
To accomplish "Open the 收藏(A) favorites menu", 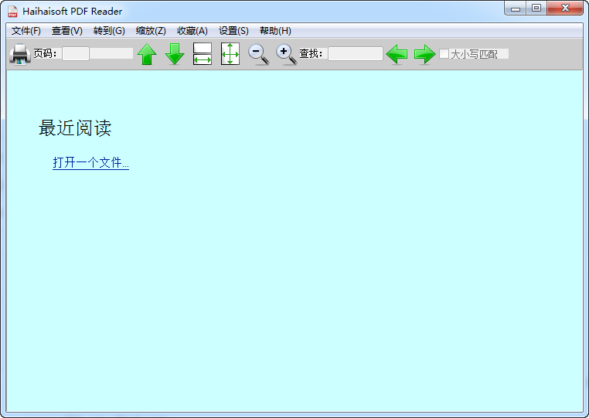I will [192, 31].
